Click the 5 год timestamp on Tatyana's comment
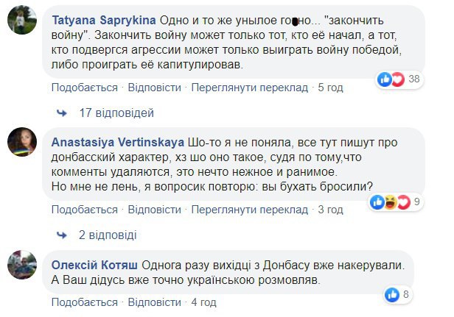 click(x=329, y=88)
